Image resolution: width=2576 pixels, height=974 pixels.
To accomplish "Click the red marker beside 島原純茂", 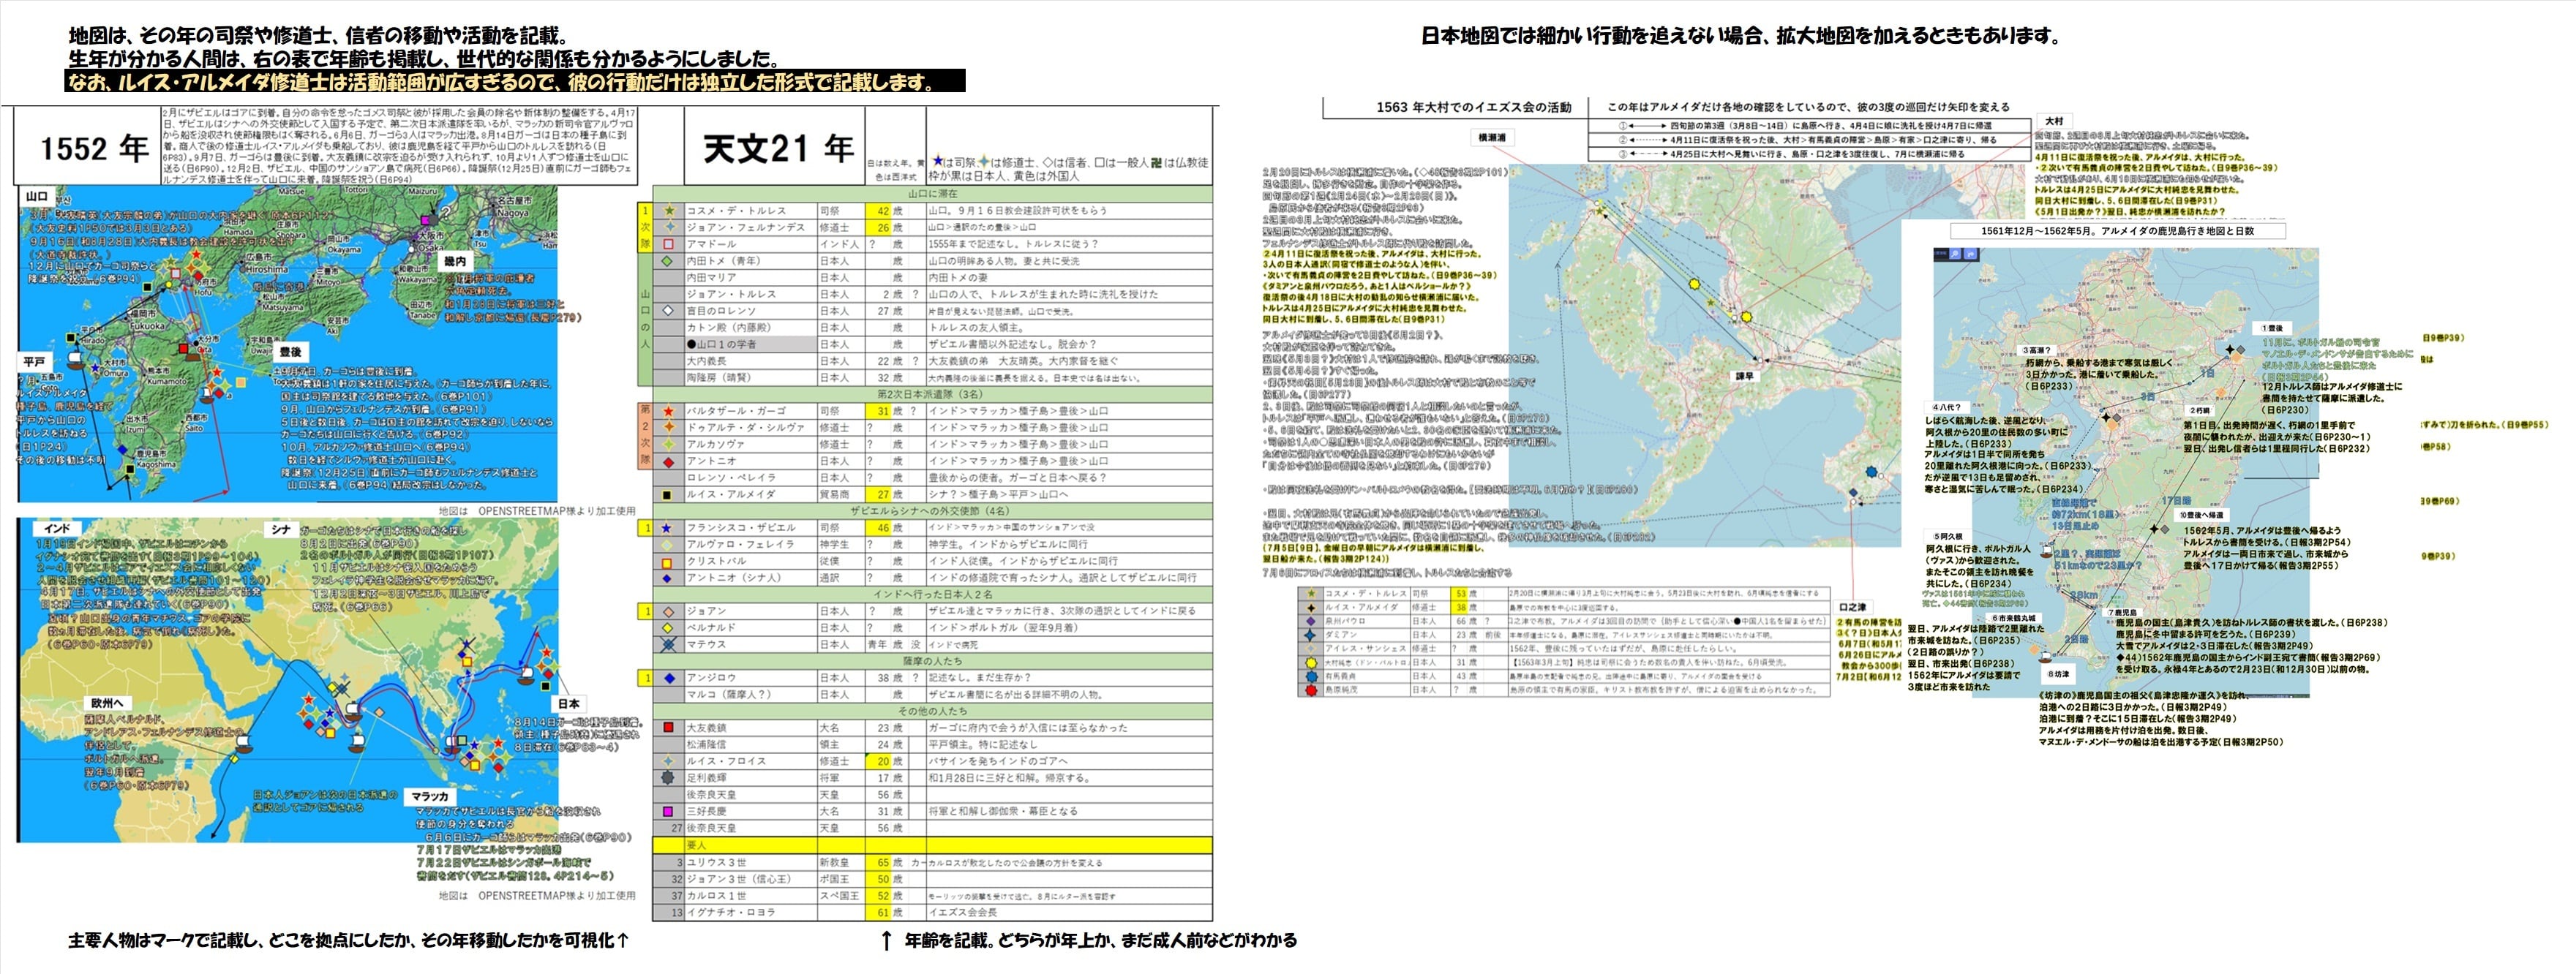I will click(1310, 690).
